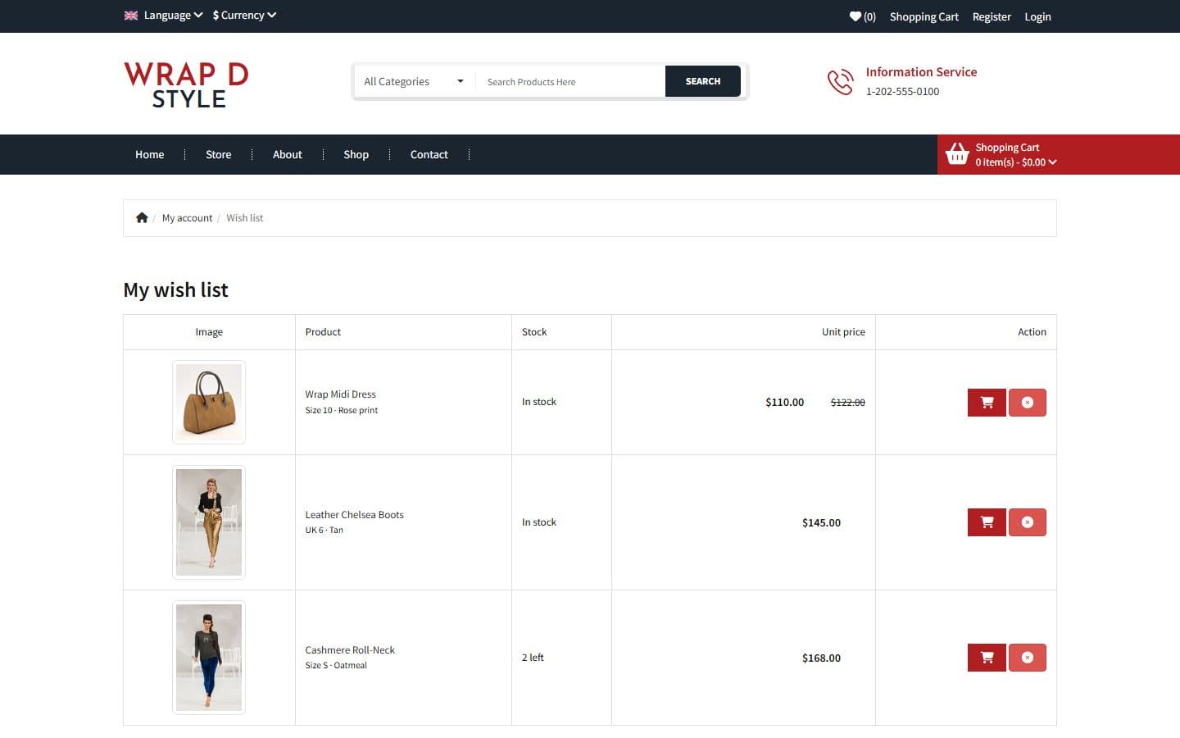Image resolution: width=1180 pixels, height=738 pixels.
Task: Remove Cashmere Roll-Neck from wish list
Action: [x=1028, y=658]
